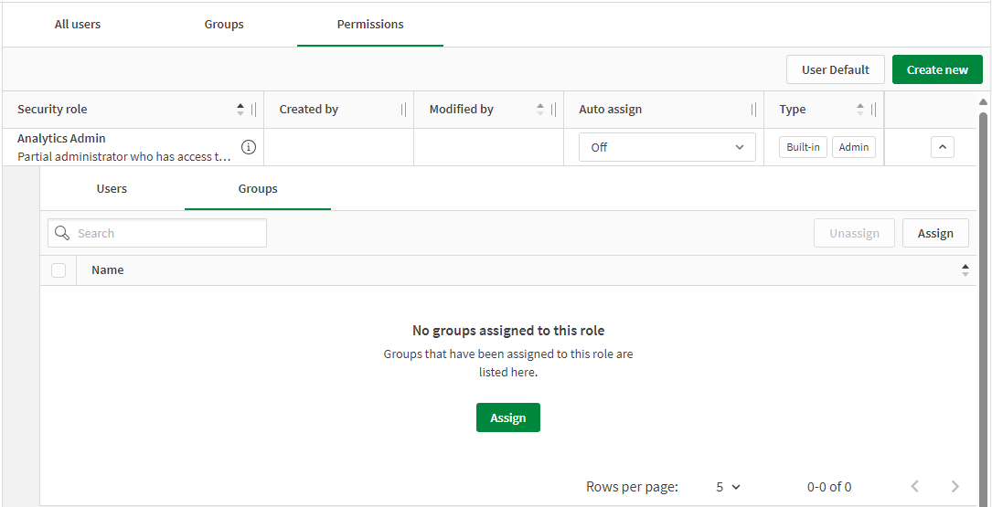992x507 pixels.
Task: Click the Assign button beside Unassign
Action: coord(934,234)
